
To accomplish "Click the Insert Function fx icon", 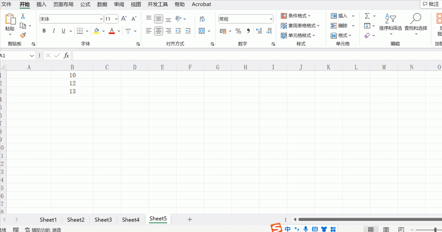I will (66, 55).
